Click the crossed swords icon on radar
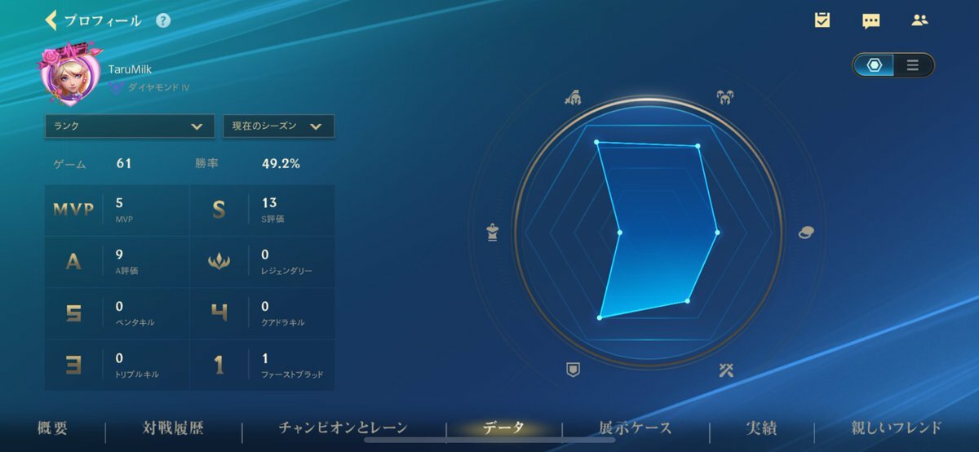The height and width of the screenshot is (452, 979). [725, 370]
